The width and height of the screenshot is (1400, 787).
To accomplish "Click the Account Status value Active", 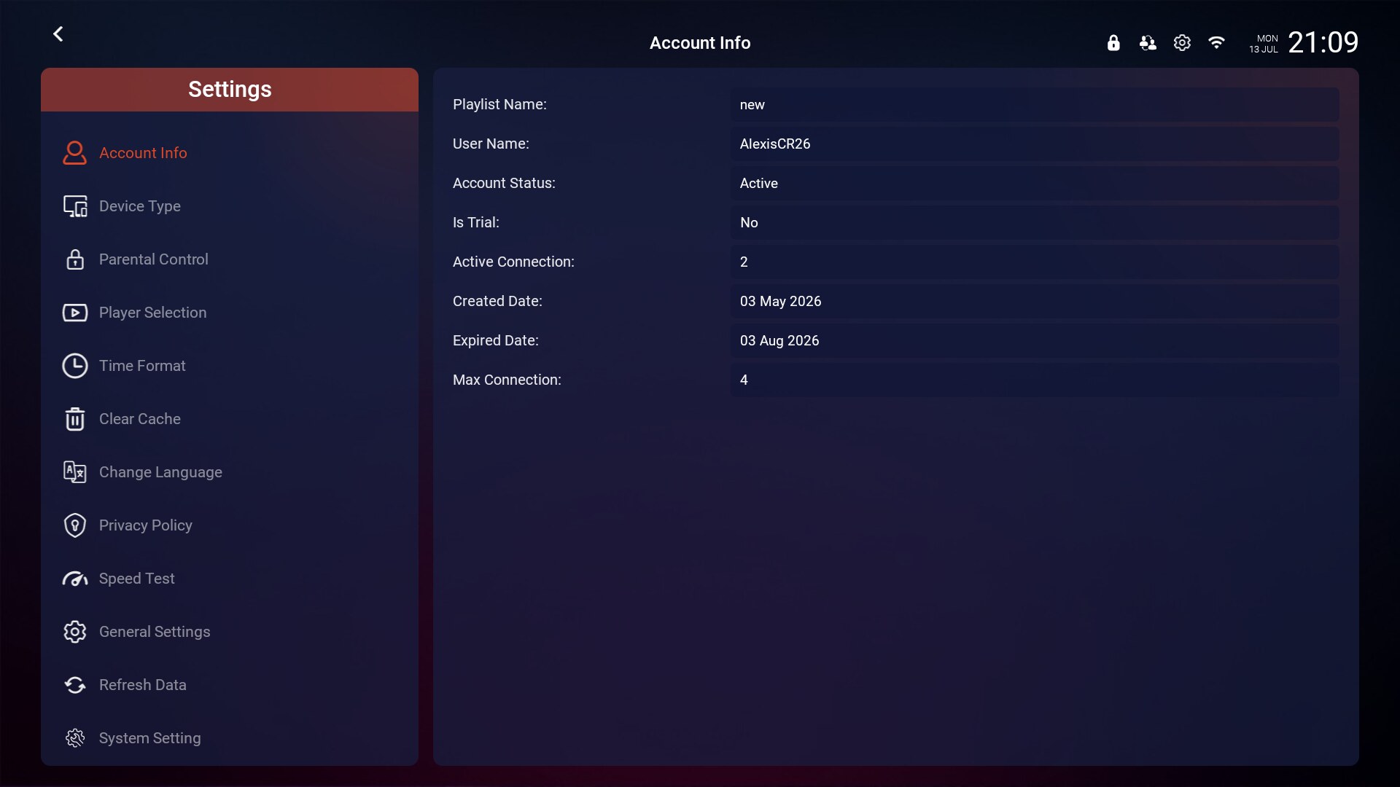I will [x=1035, y=184].
